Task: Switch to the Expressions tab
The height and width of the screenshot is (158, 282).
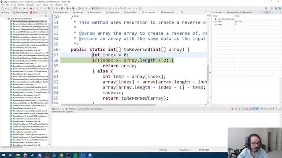Action: coord(246,12)
